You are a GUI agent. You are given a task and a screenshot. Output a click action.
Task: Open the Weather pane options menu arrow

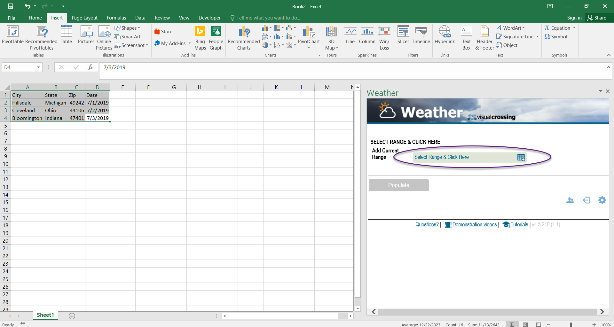point(600,91)
